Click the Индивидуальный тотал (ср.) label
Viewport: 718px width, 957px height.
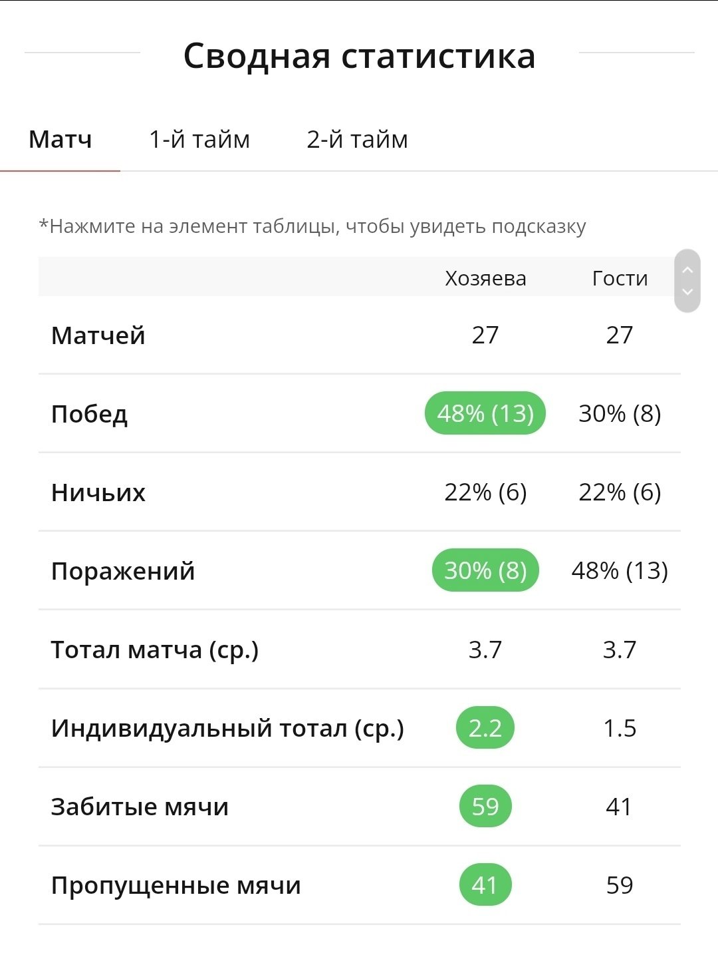click(x=227, y=728)
